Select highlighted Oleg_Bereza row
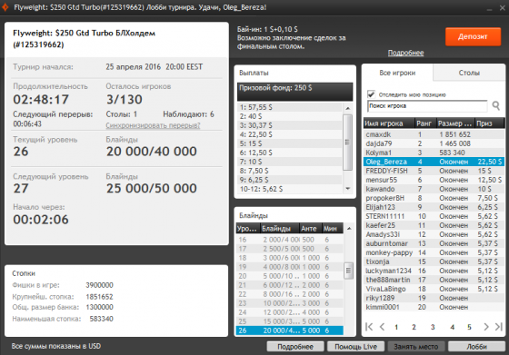The image size is (509, 355). [434, 162]
